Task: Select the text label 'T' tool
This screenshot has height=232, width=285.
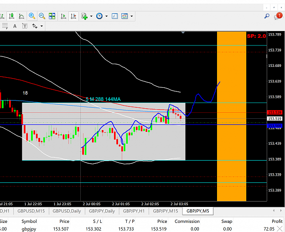Action: pos(25,26)
